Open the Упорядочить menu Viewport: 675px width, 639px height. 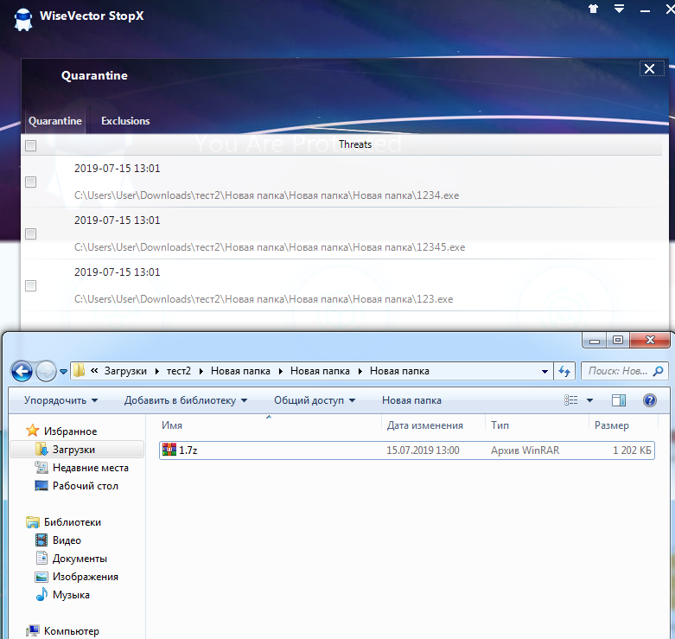[x=60, y=400]
